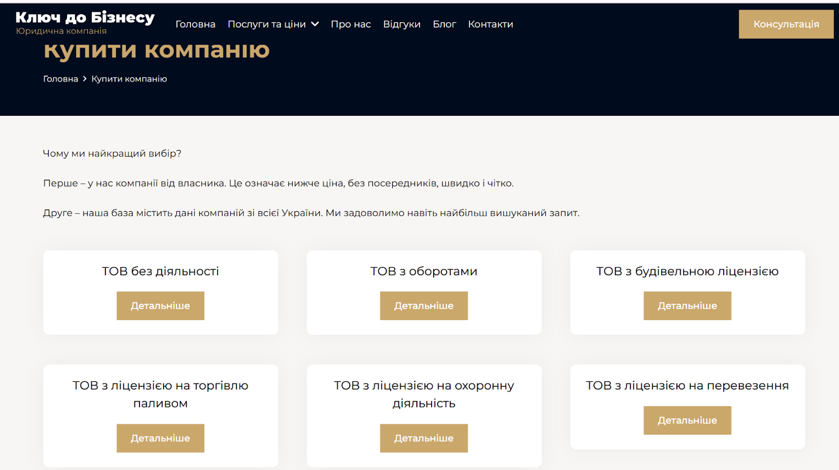Click the Купити компанію breadcrumb item
The height and width of the screenshot is (470, 839).
coord(129,79)
